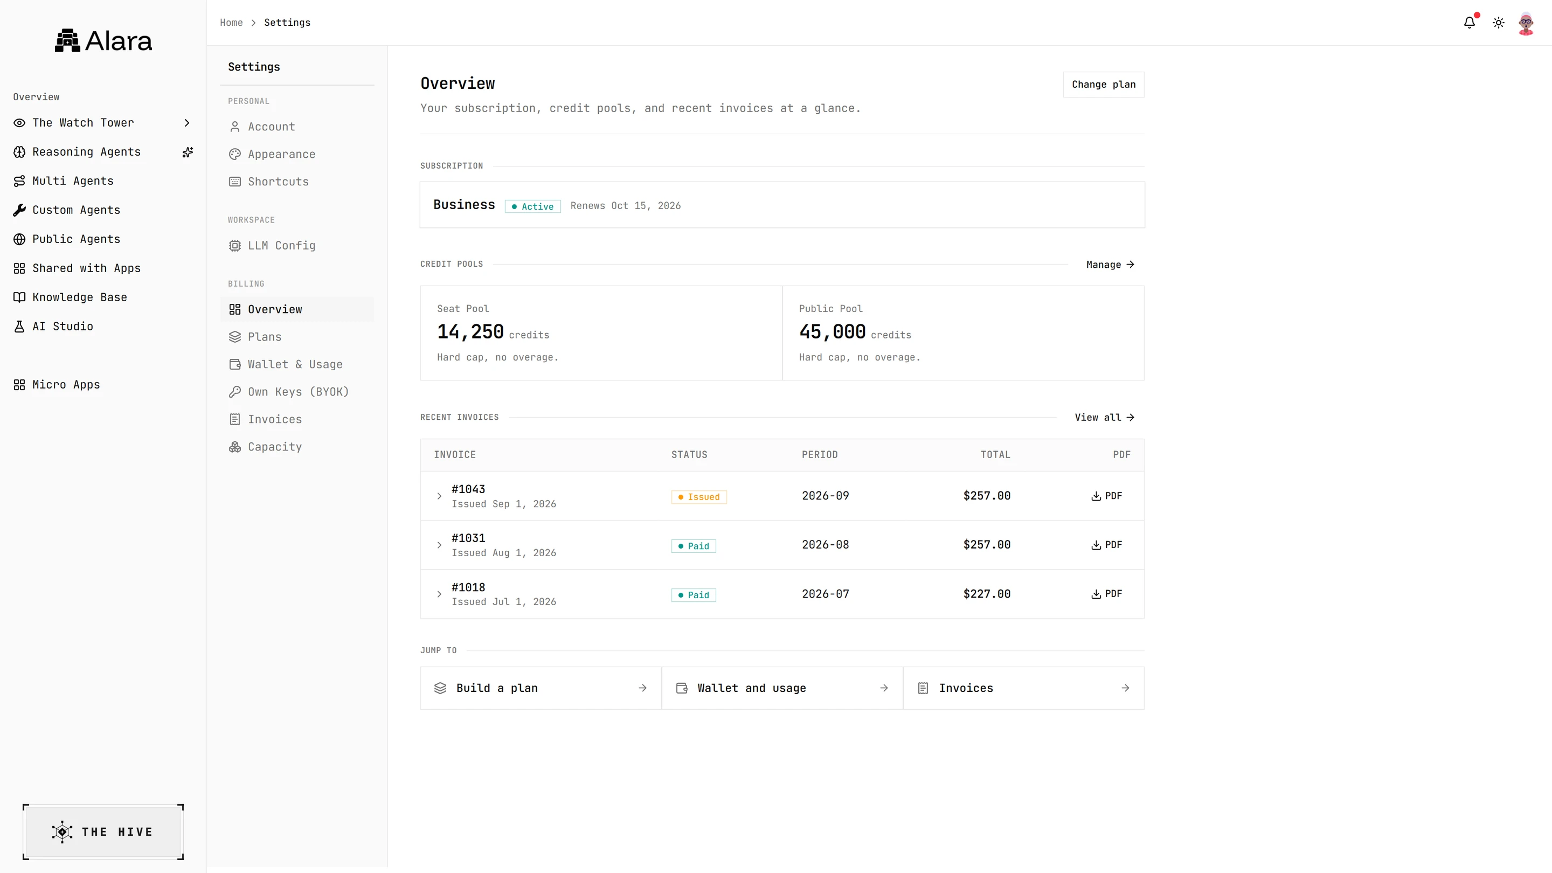Open the Invoices jump-to card

tap(1024, 688)
